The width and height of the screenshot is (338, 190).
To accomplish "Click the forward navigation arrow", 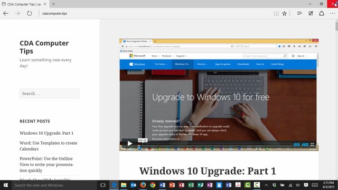I will click(17, 13).
